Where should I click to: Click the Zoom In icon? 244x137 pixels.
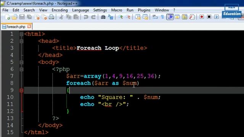tap(120, 17)
